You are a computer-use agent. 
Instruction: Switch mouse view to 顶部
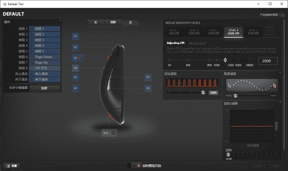coord(113,22)
